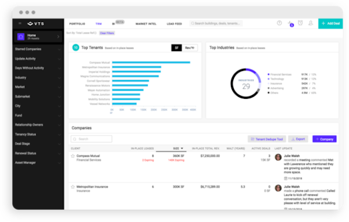Screen dimensions: 349x222
Task: Open the Portfolio tab
Action: point(77,24)
